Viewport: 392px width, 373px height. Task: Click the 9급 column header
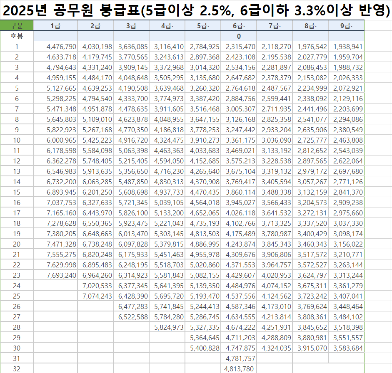click(346, 25)
